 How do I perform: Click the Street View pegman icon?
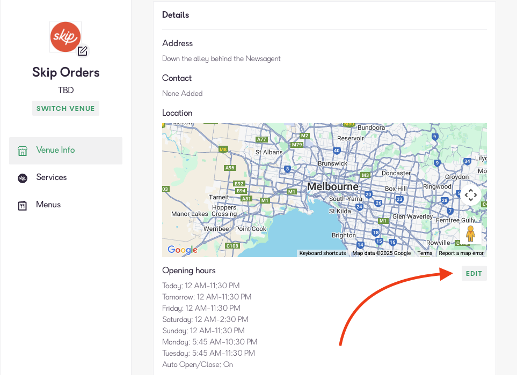pos(470,234)
